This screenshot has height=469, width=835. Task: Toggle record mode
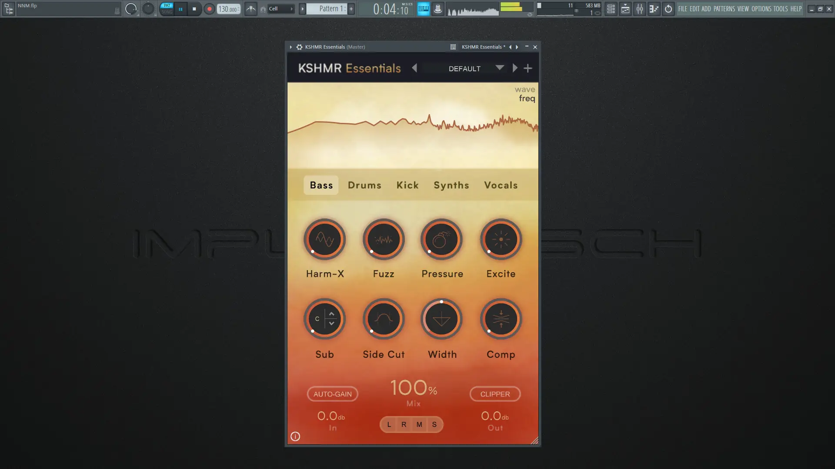(209, 9)
